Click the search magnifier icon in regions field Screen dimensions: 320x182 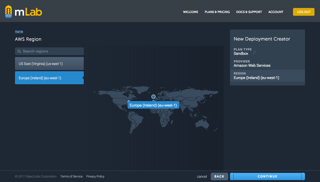point(19,51)
